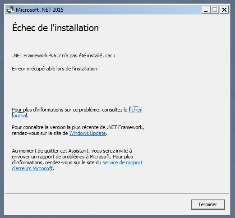
Task: Click the "Échec de l'installation" heading
Action: coord(55,28)
